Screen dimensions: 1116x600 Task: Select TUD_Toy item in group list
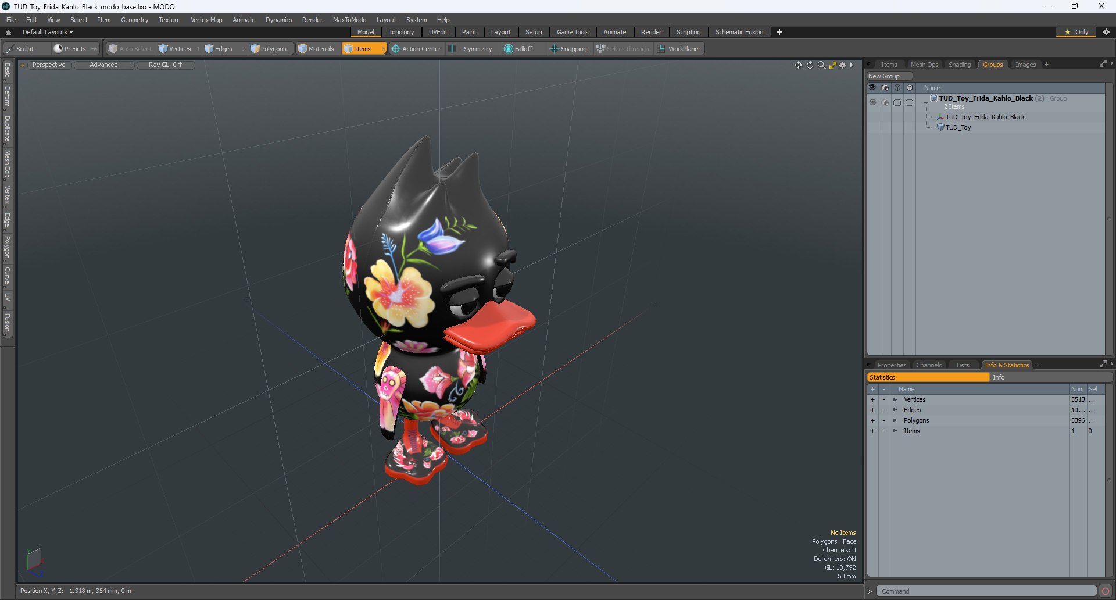tap(958, 127)
